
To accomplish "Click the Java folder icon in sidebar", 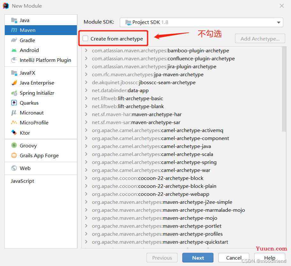I will (x=14, y=20).
